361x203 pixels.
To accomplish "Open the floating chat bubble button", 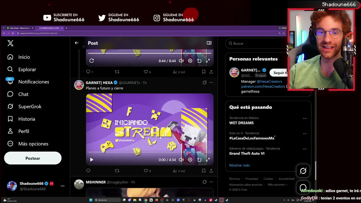I will point(303,187).
